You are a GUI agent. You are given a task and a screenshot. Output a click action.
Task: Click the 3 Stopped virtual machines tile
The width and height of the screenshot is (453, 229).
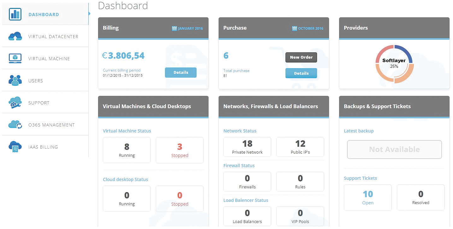(180, 150)
